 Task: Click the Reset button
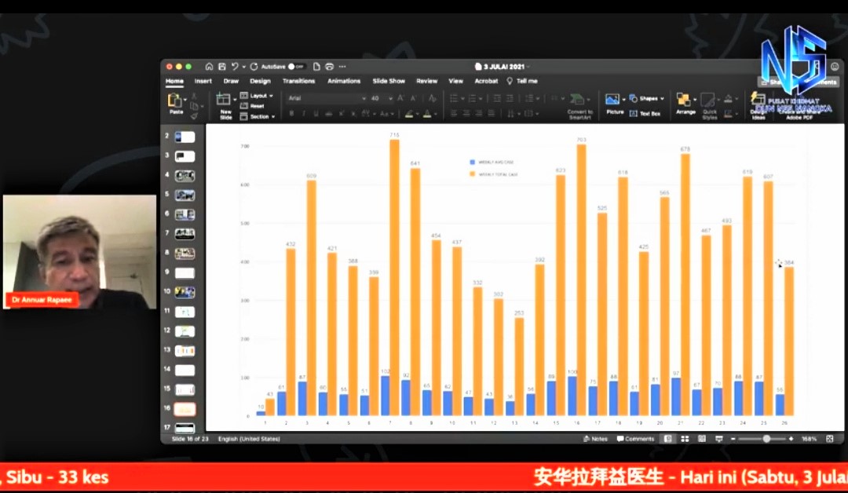(256, 106)
